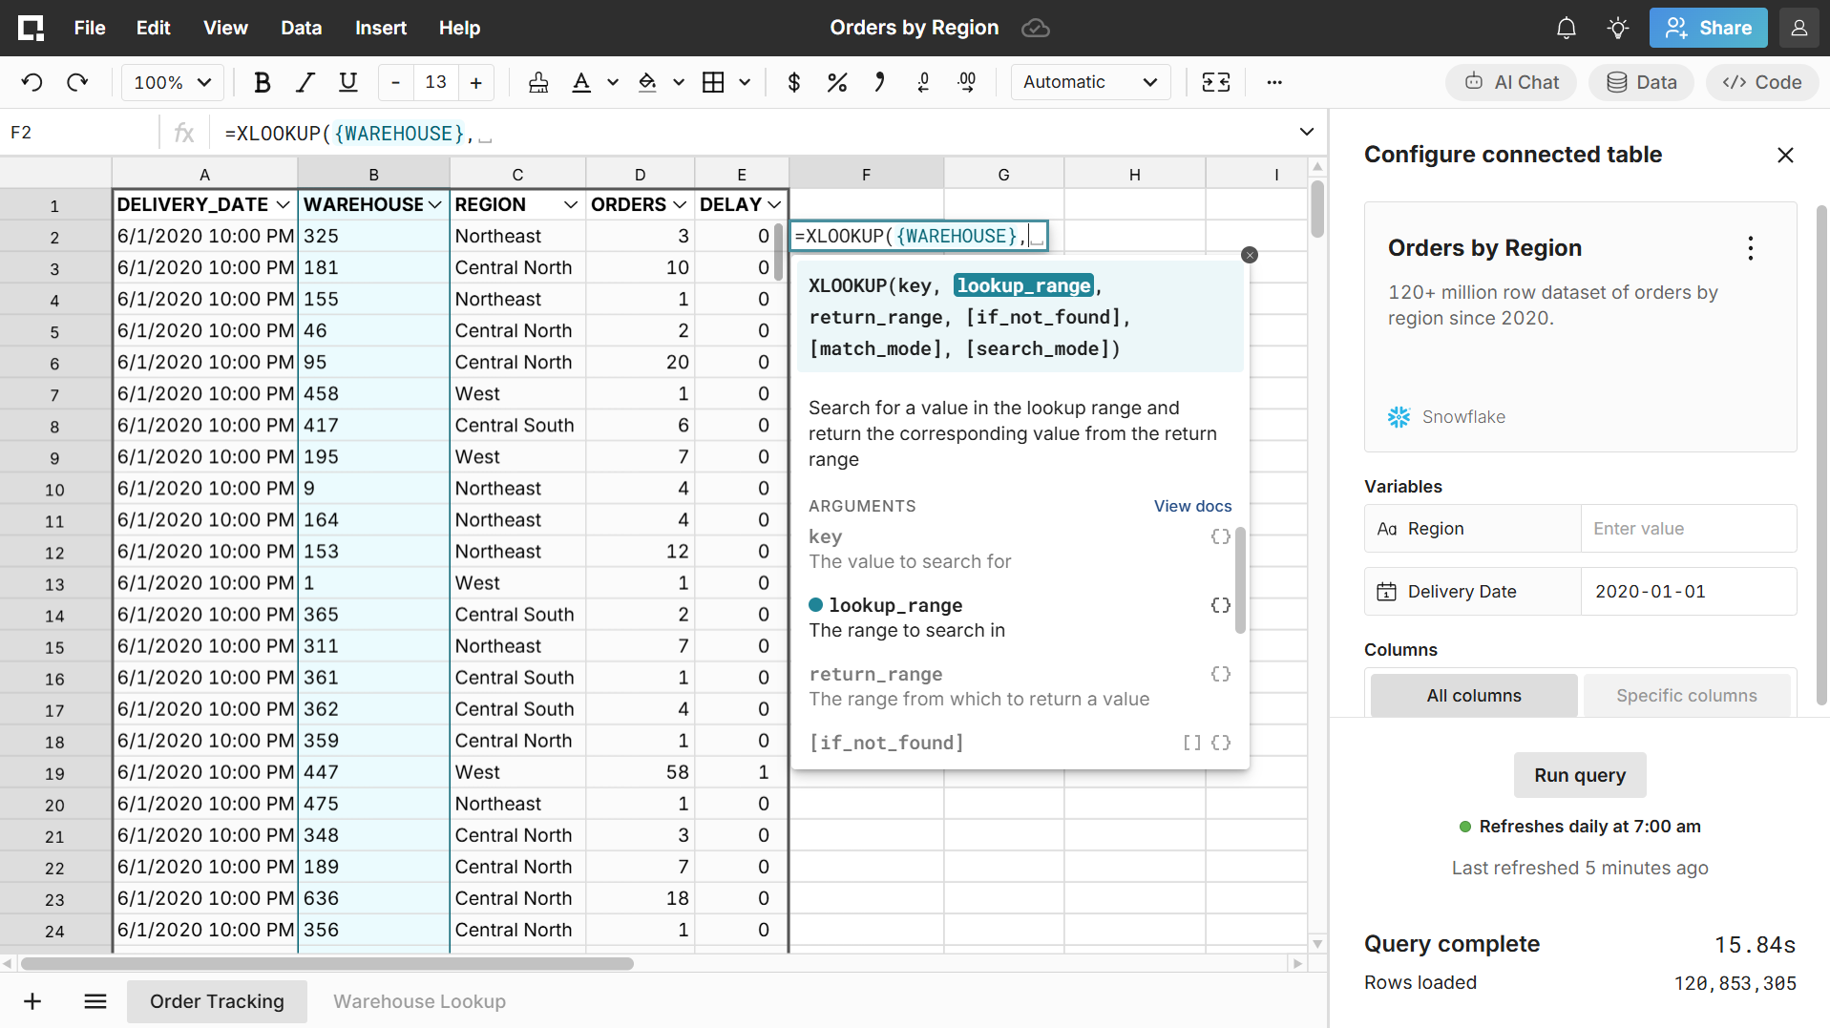Open the AI Chat panel
The height and width of the screenshot is (1028, 1830).
coord(1511,82)
